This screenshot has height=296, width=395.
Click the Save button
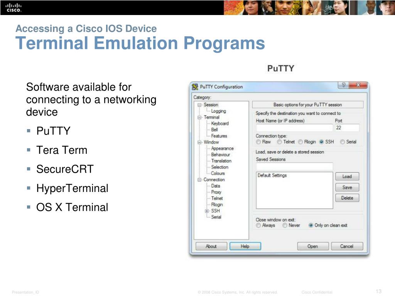point(347,187)
